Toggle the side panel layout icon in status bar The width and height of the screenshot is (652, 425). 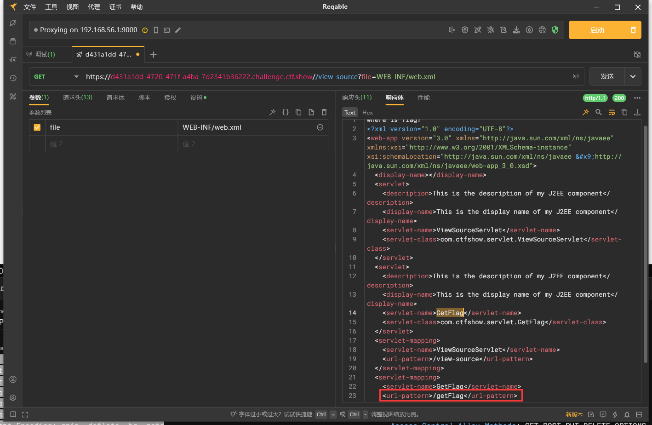coord(13,414)
